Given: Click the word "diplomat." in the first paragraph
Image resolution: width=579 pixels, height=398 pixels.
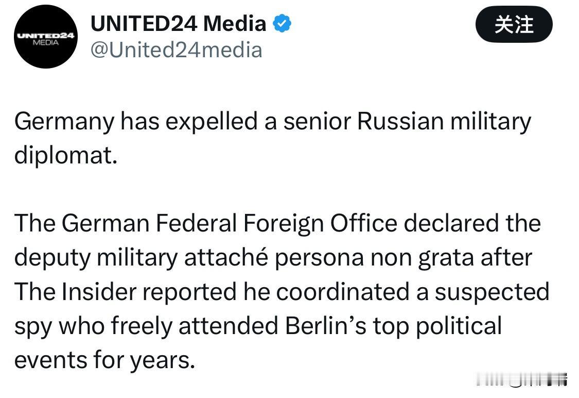Looking at the screenshot, I should tap(63, 156).
